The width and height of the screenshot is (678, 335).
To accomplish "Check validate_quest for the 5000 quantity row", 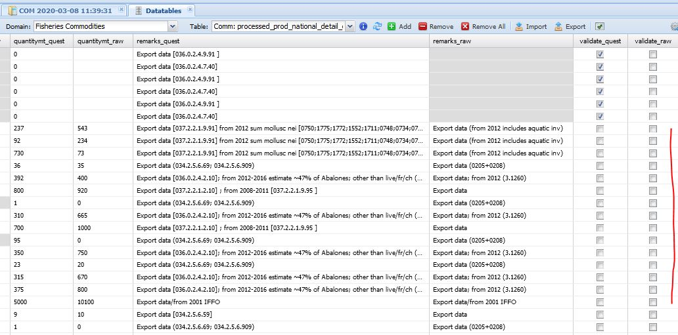I will [x=600, y=302].
